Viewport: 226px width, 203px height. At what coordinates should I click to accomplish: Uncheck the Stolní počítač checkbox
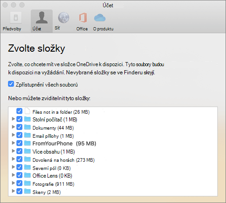coord(19,119)
